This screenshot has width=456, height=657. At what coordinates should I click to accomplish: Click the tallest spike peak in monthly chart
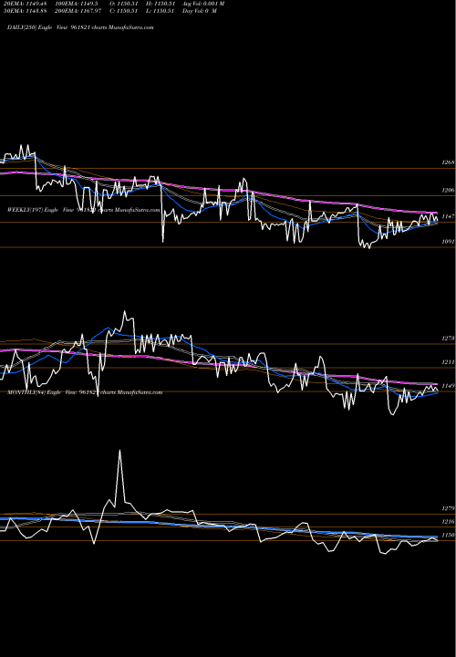coord(119,451)
